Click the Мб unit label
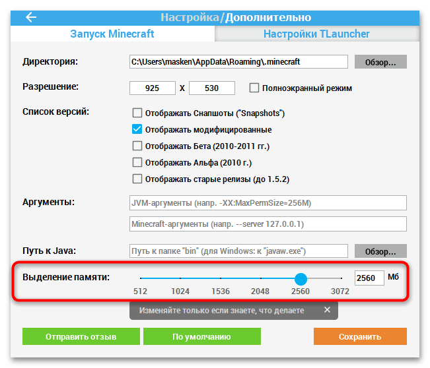Image resolution: width=430 pixels, height=368 pixels. tap(393, 277)
